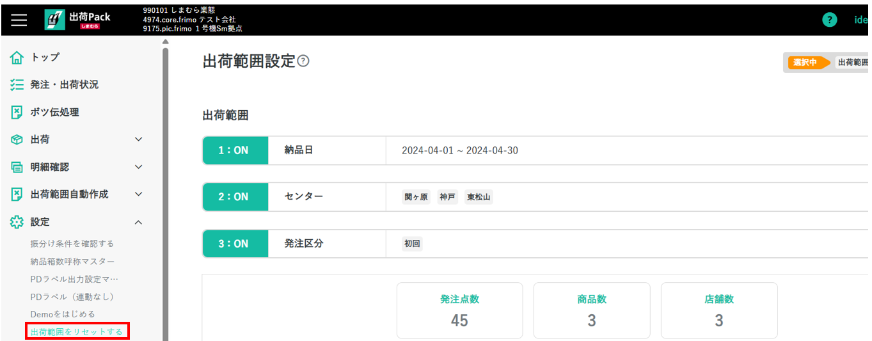Click the help icon beside 出荷範囲設定

(x=303, y=61)
